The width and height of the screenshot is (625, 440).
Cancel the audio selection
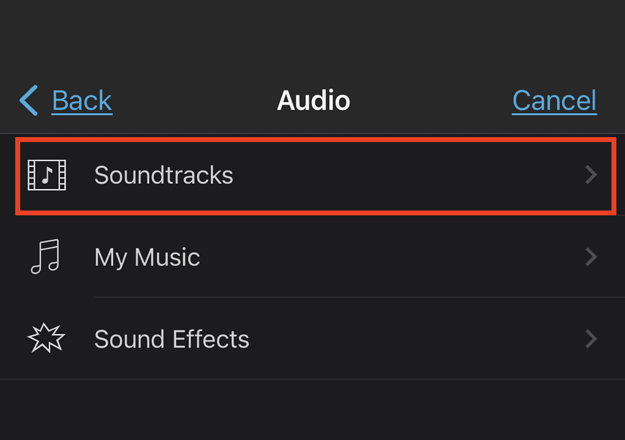click(554, 100)
